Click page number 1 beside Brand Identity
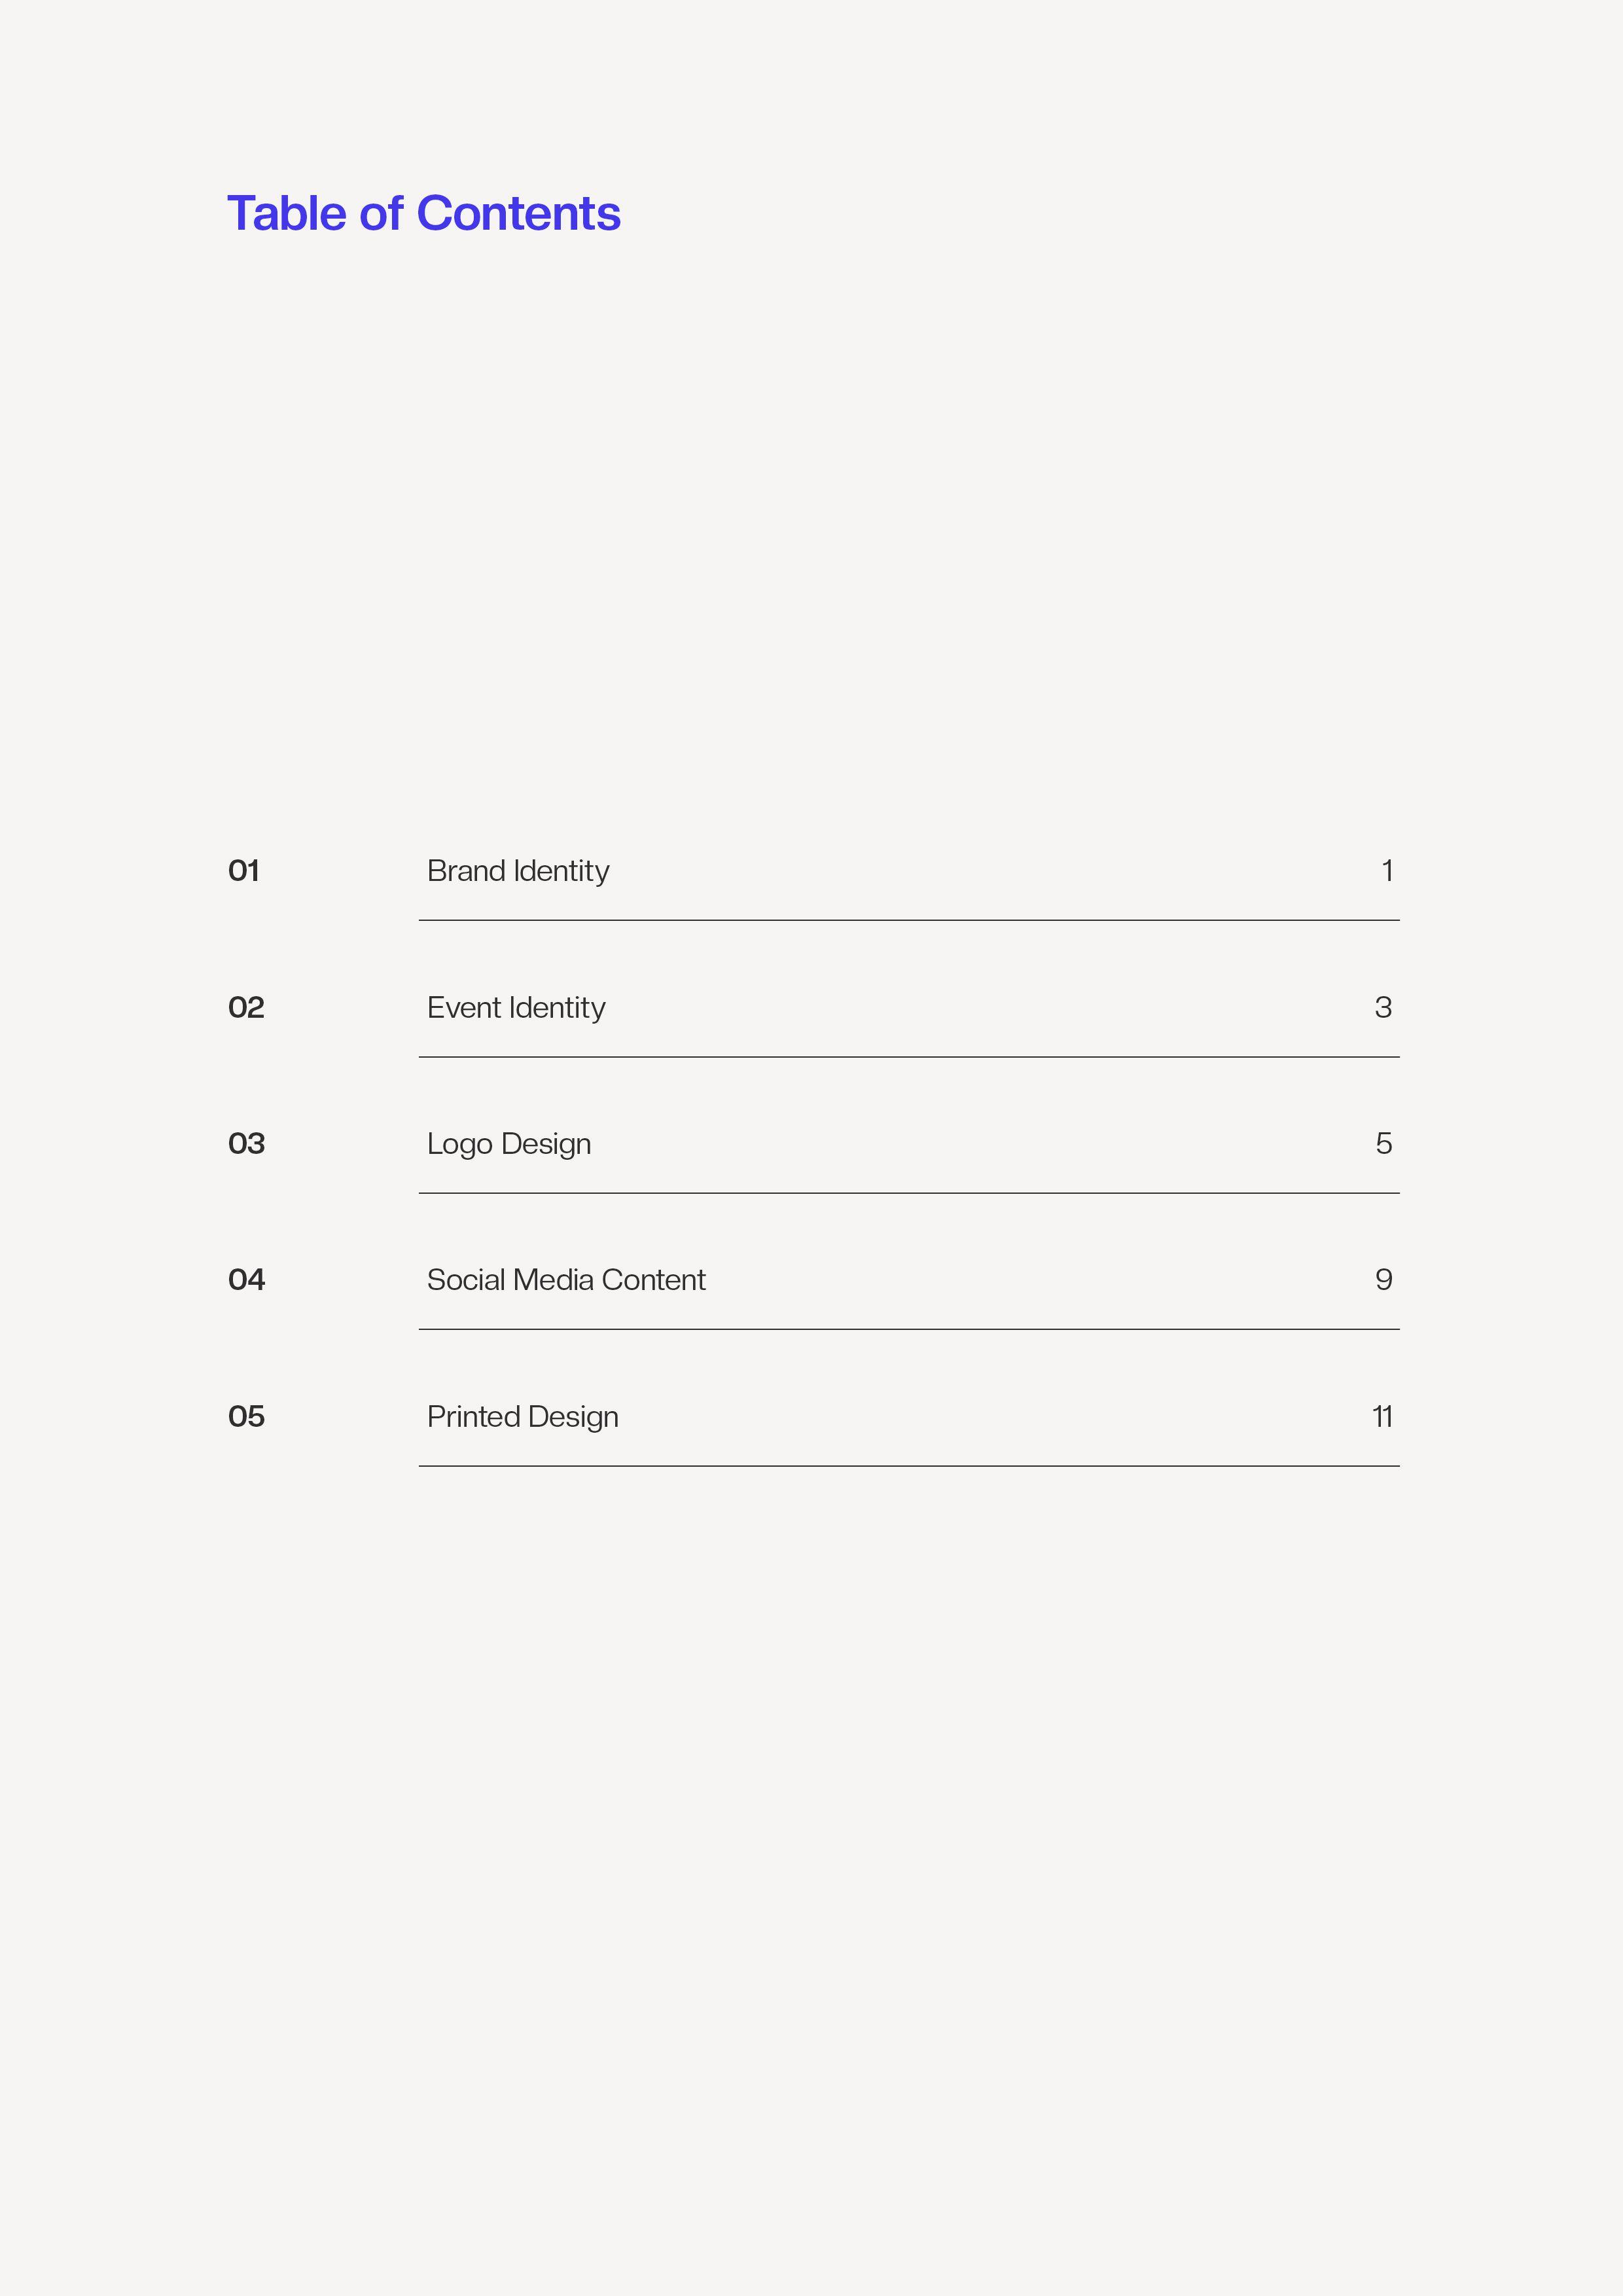The image size is (1623, 2296). pyautogui.click(x=1387, y=871)
